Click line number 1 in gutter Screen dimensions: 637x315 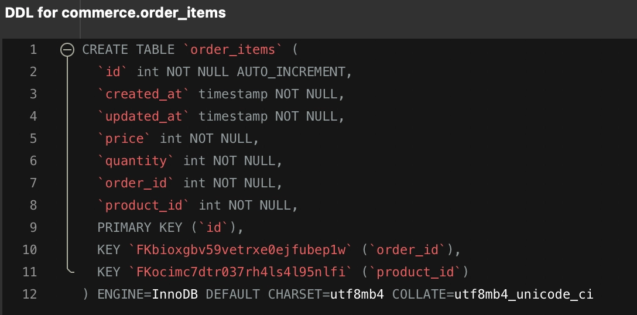click(x=33, y=50)
